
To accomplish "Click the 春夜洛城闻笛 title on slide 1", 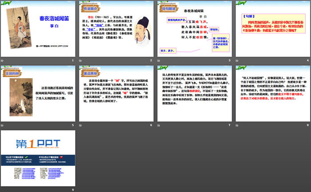I will click(54, 19).
